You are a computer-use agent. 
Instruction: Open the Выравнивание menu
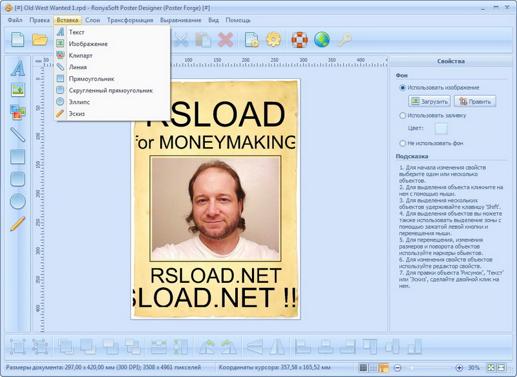tap(181, 20)
